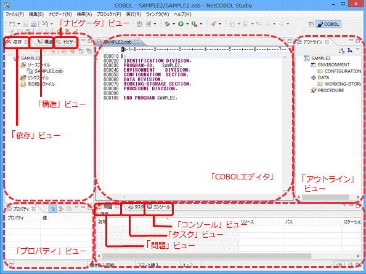Click the External Tools run icon

coord(194,24)
